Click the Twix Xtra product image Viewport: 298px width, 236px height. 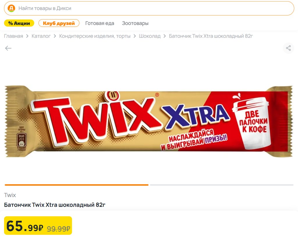[149, 121]
